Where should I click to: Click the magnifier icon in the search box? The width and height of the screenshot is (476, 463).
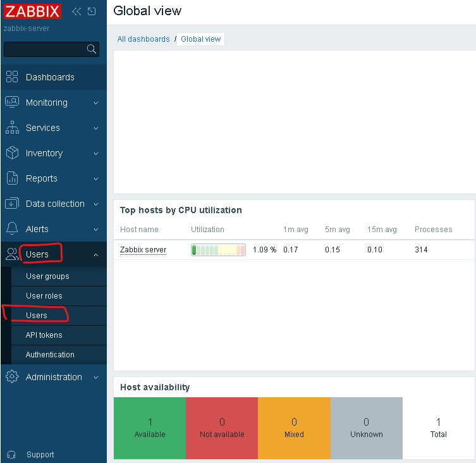click(x=92, y=49)
